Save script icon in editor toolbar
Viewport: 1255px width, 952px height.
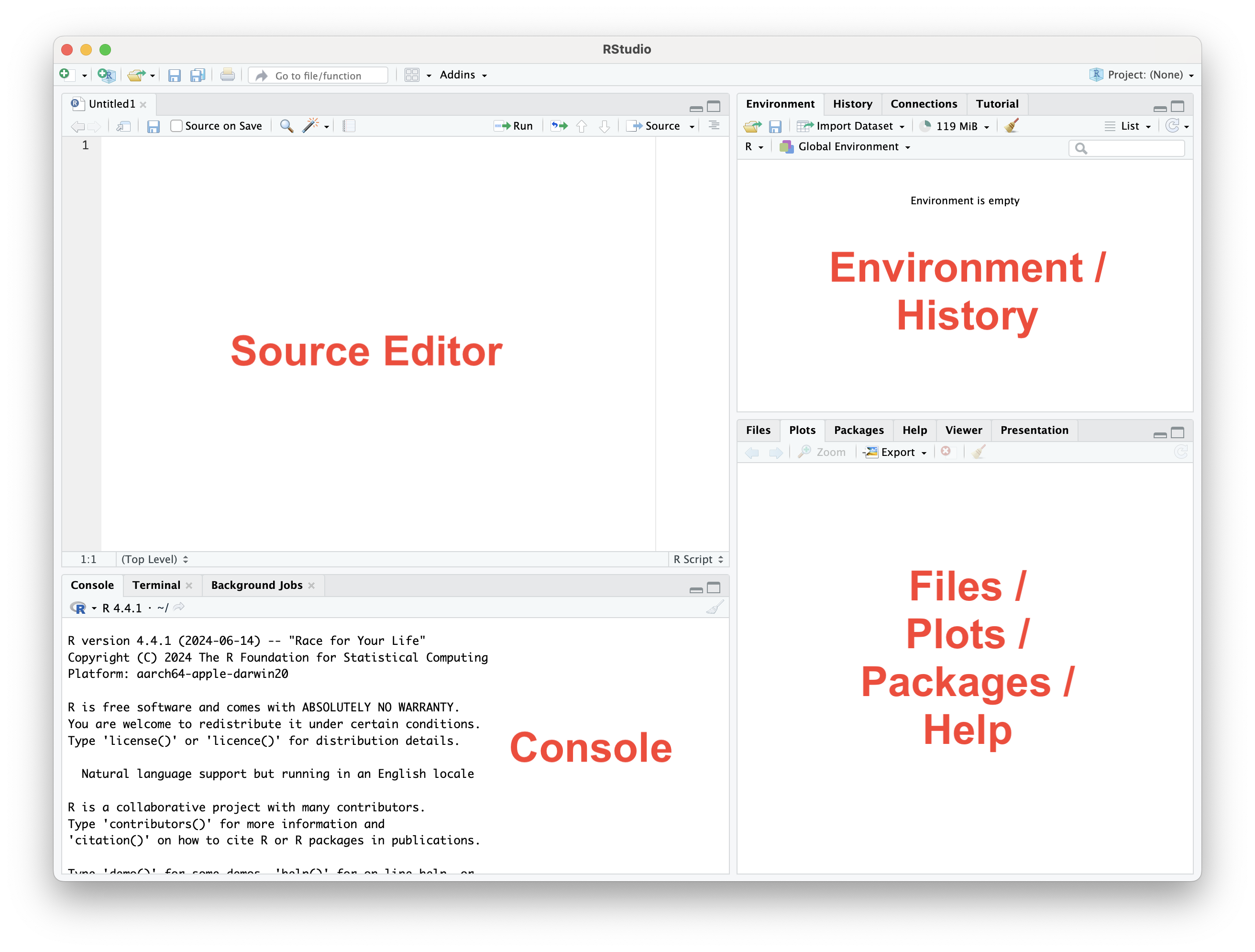click(153, 126)
